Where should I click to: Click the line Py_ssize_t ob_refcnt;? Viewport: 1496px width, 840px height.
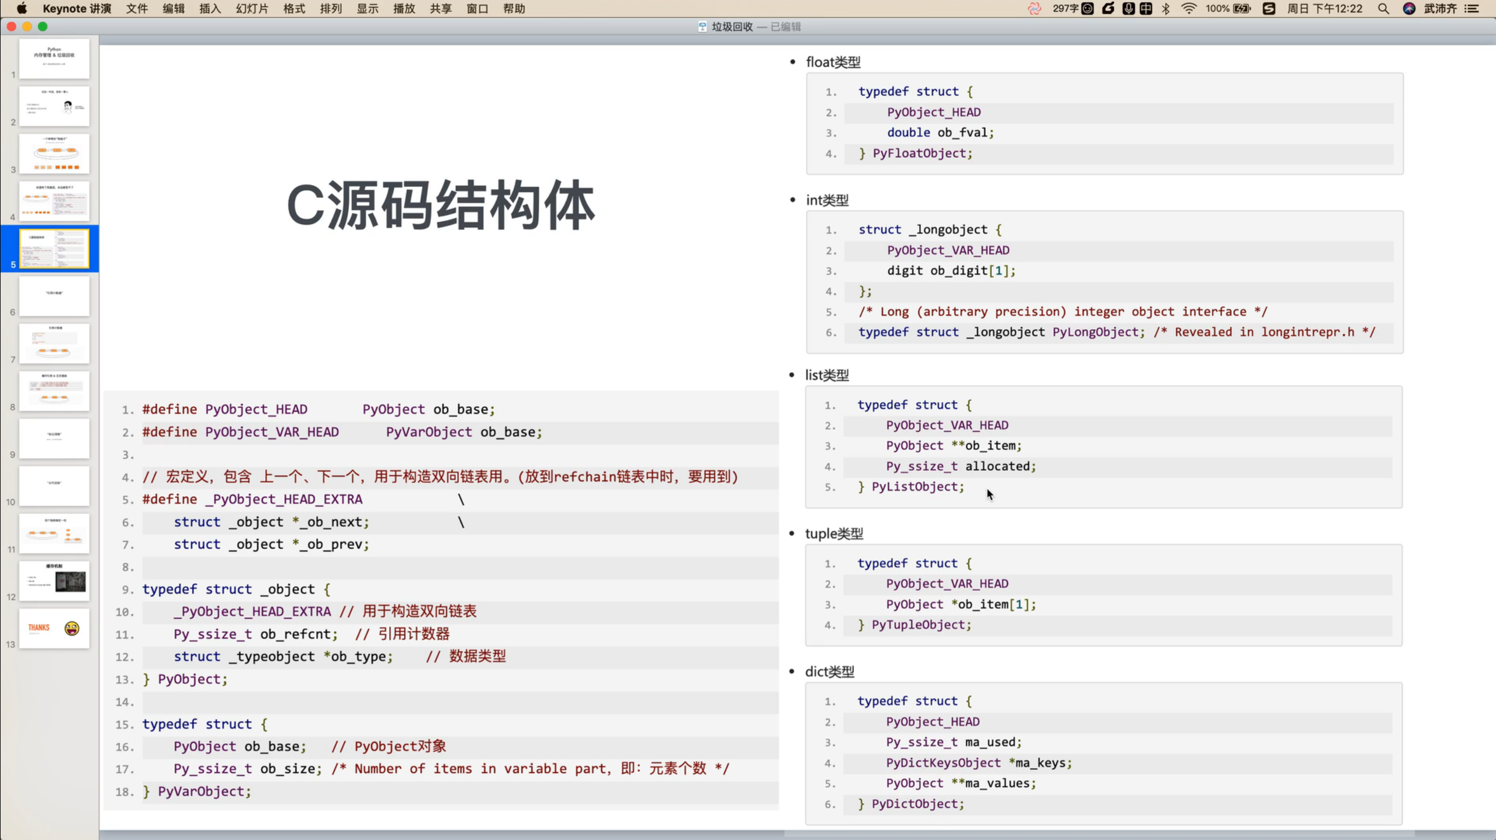click(255, 634)
